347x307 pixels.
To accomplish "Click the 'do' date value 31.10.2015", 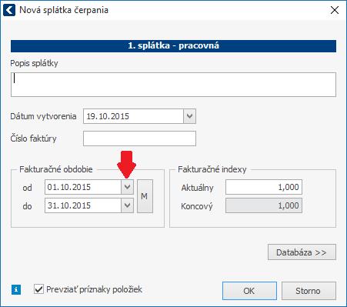I will point(69,205).
